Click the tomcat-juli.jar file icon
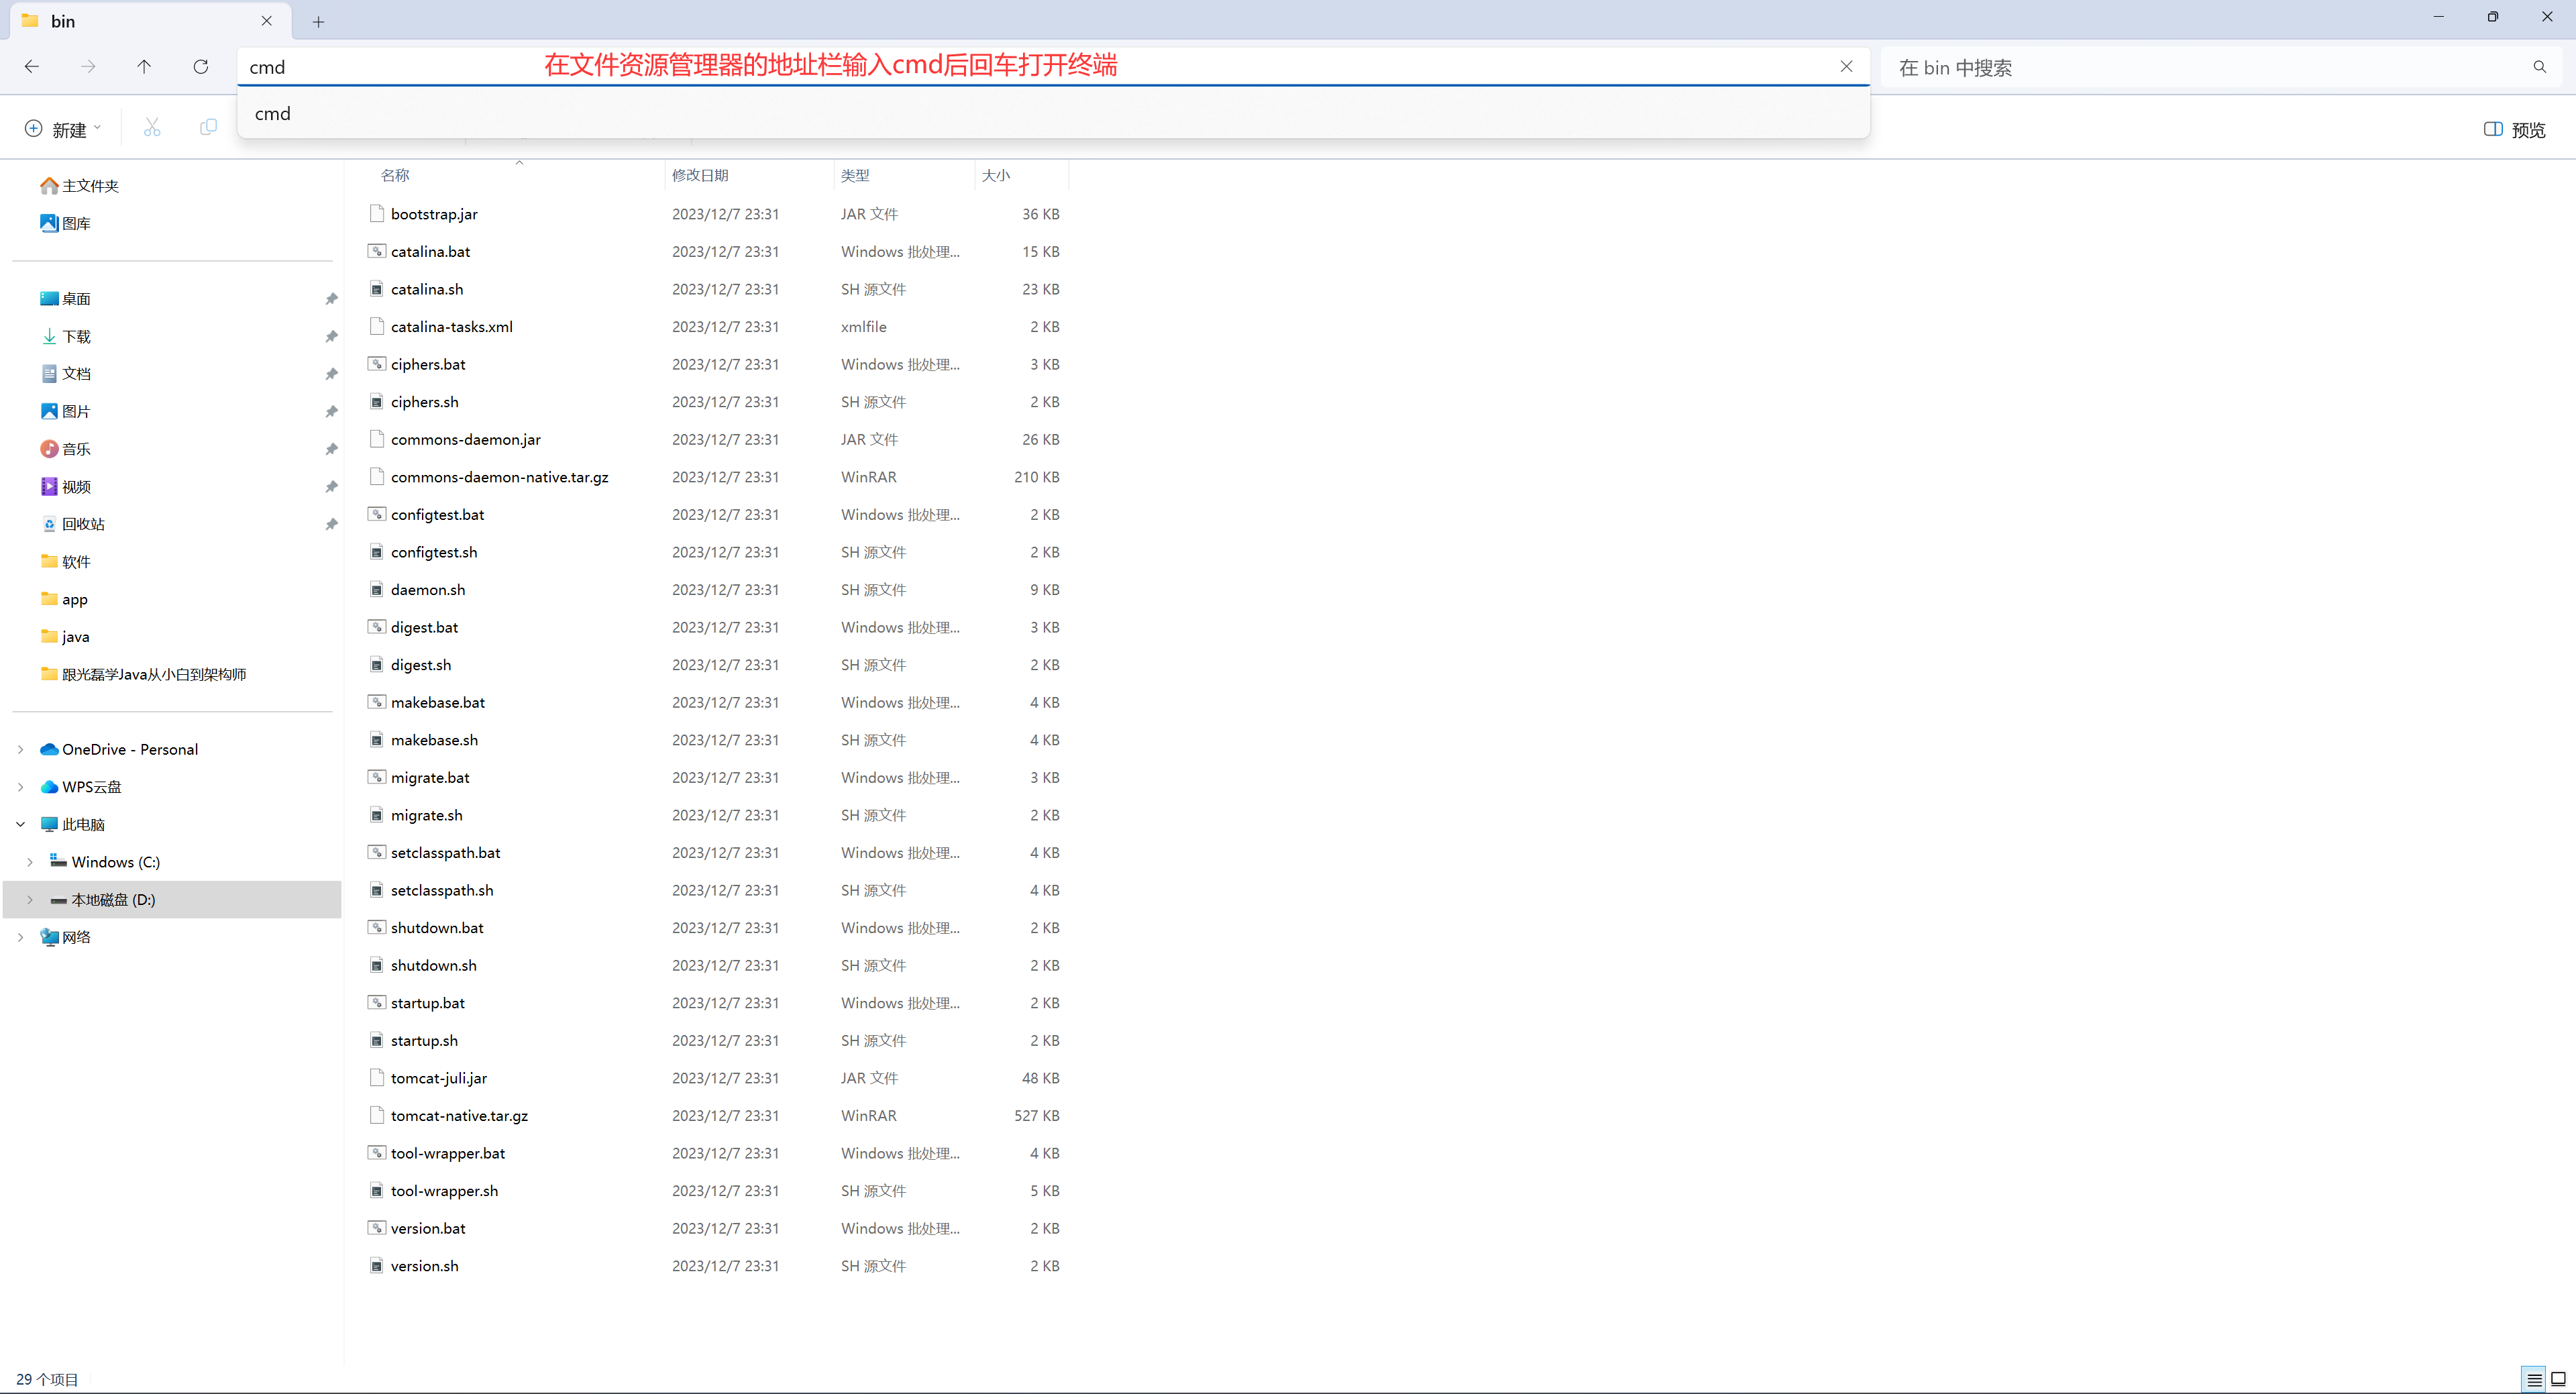 coord(377,1078)
